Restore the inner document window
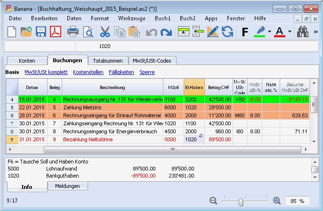Screen dimensions: 323x211 click(x=306, y=19)
